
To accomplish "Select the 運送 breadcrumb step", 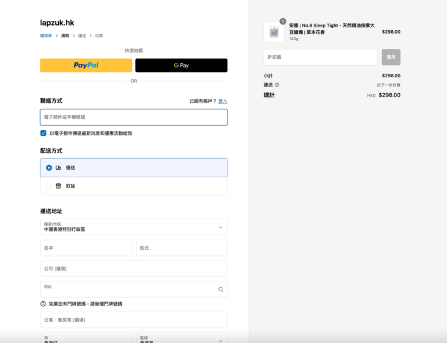I will pos(82,35).
